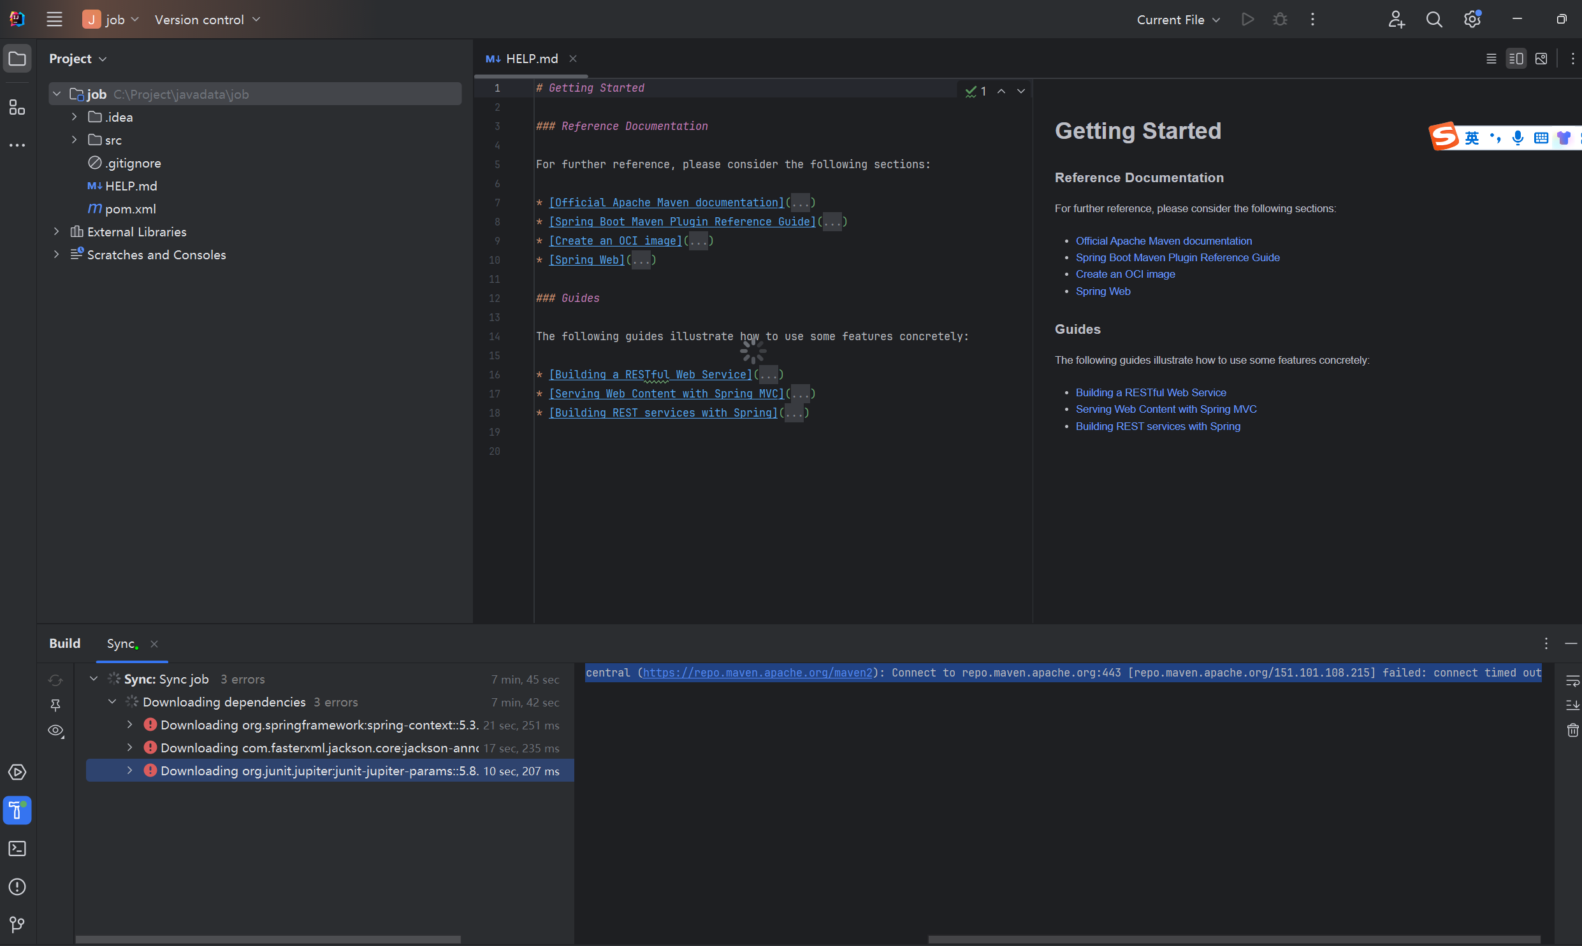Collapse the job root folder

[x=57, y=94]
